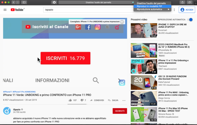Go forward with Safari's forward arrow
This screenshot has height=125, width=197.
[18, 2]
